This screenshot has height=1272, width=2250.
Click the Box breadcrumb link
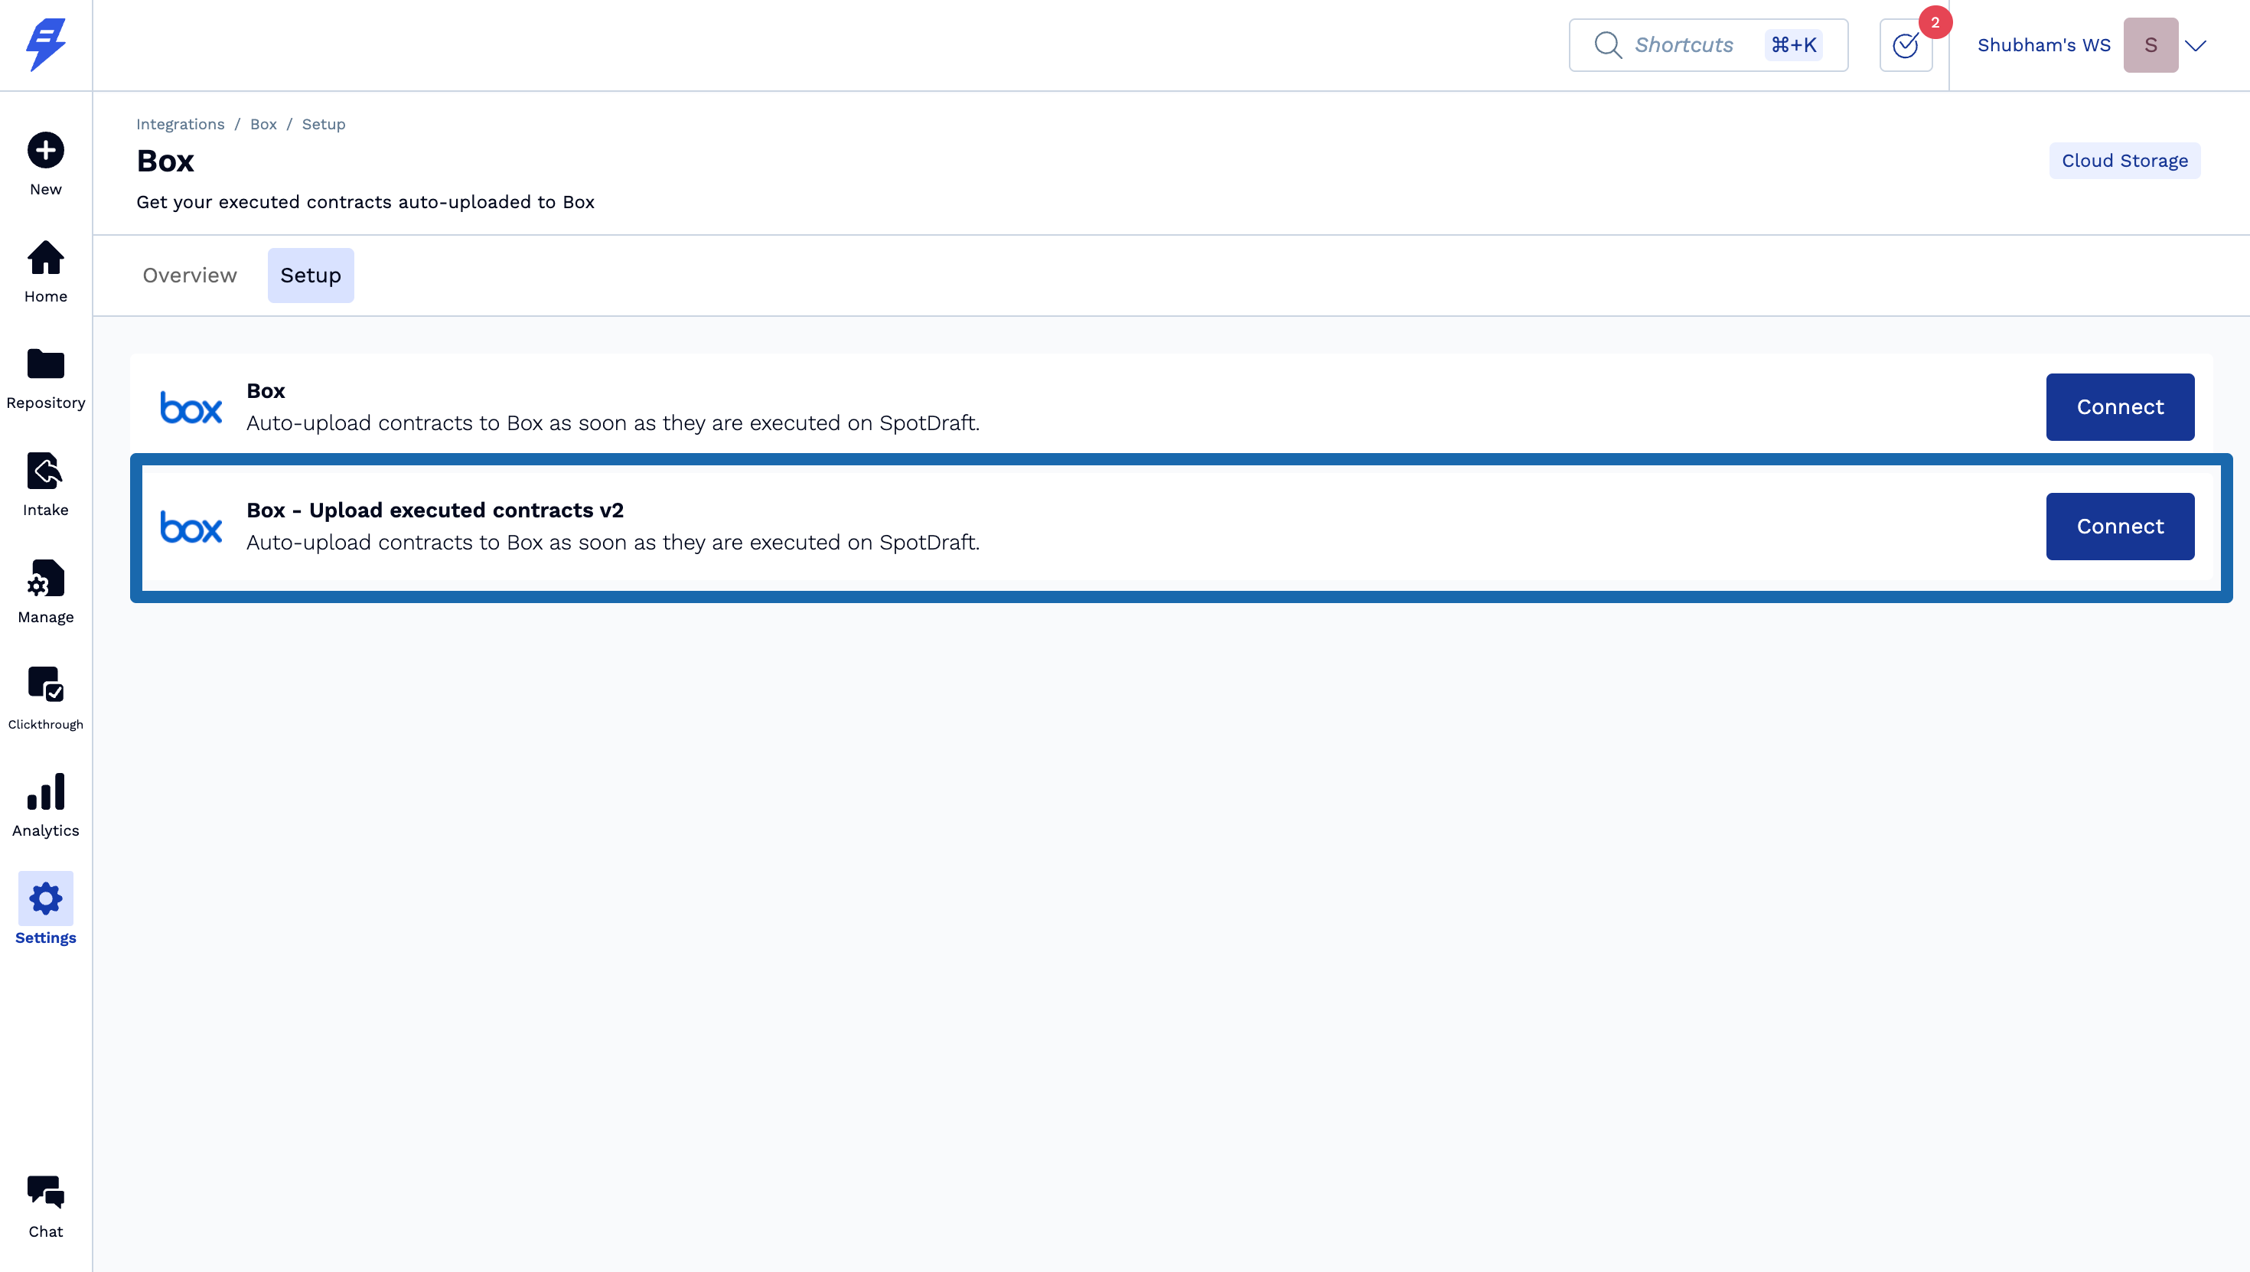(263, 124)
